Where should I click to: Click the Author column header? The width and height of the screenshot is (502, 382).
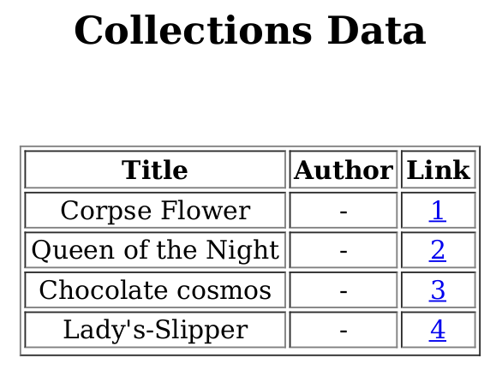(344, 170)
